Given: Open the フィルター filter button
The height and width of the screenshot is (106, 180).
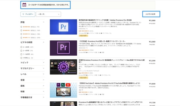Looking at the screenshot, I should point(28,14).
